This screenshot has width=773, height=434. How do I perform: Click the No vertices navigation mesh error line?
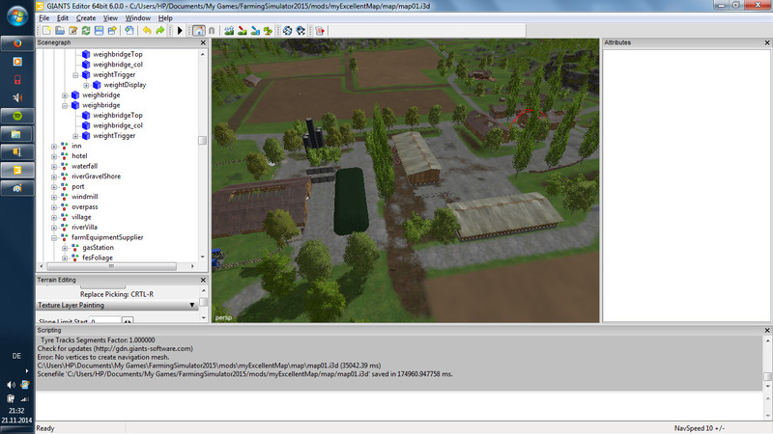tap(103, 357)
